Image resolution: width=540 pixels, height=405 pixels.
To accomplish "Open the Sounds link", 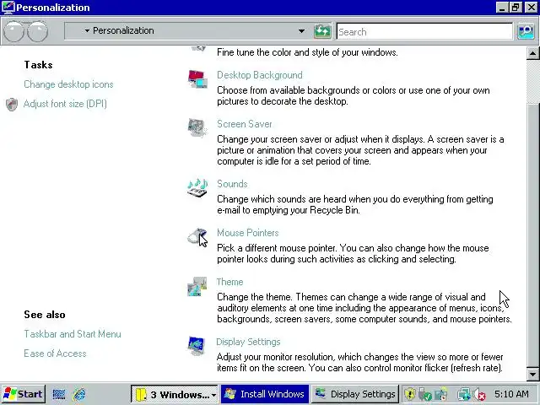I will 232,184.
